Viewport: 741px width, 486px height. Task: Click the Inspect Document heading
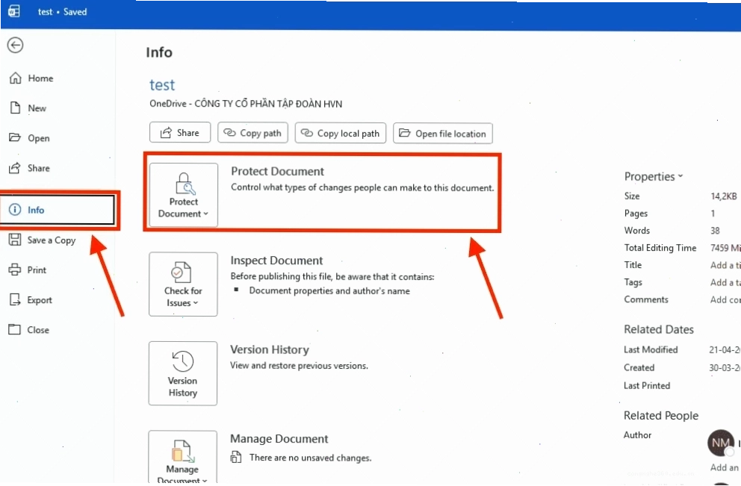pos(276,261)
